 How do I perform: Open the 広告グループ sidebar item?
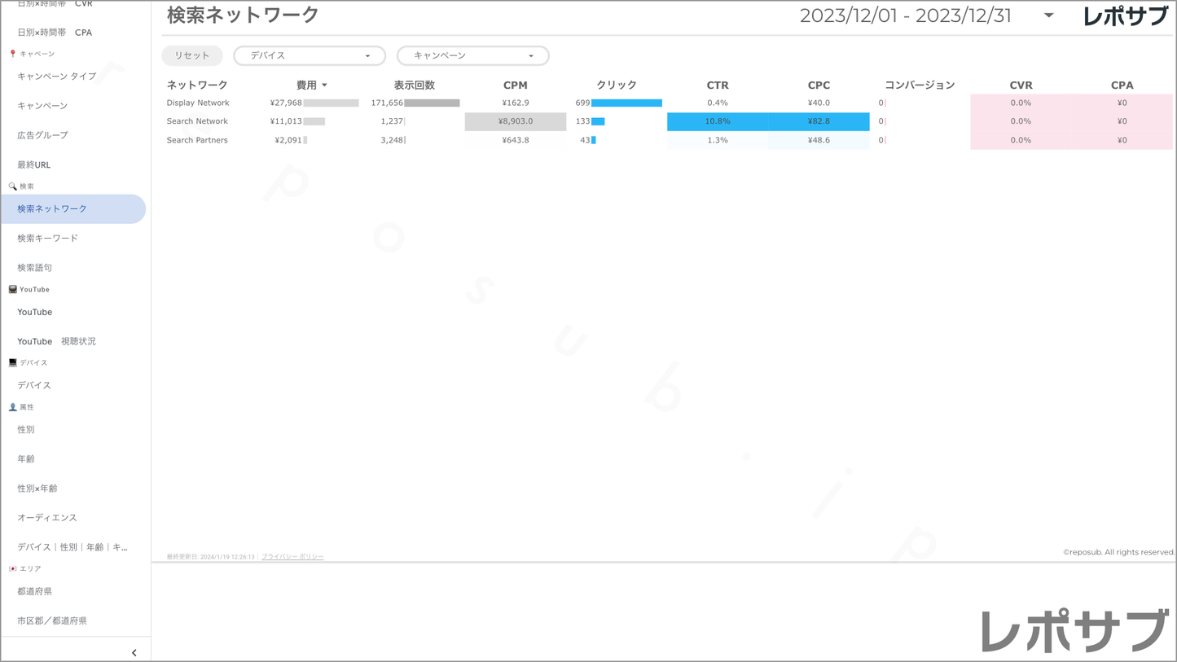point(42,135)
